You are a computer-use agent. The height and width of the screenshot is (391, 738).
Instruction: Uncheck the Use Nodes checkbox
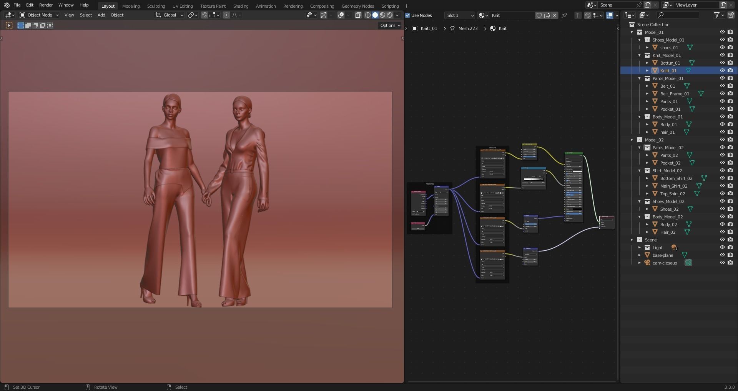(408, 15)
